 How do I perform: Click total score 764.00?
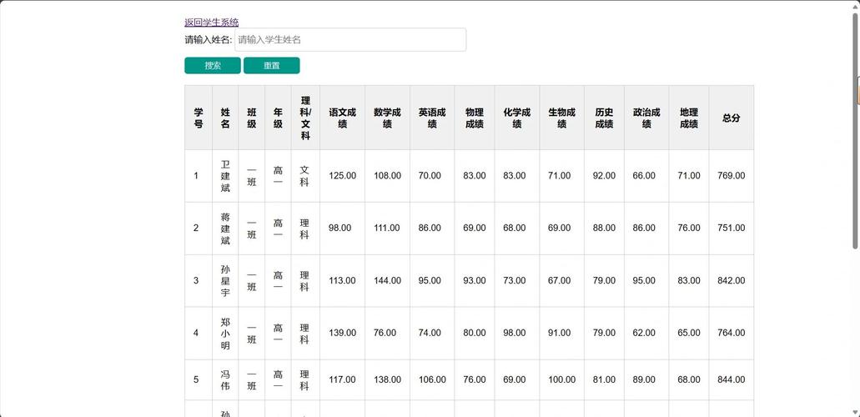[731, 333]
